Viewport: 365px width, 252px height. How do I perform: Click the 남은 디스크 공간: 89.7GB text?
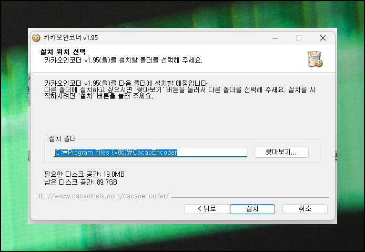(80, 182)
